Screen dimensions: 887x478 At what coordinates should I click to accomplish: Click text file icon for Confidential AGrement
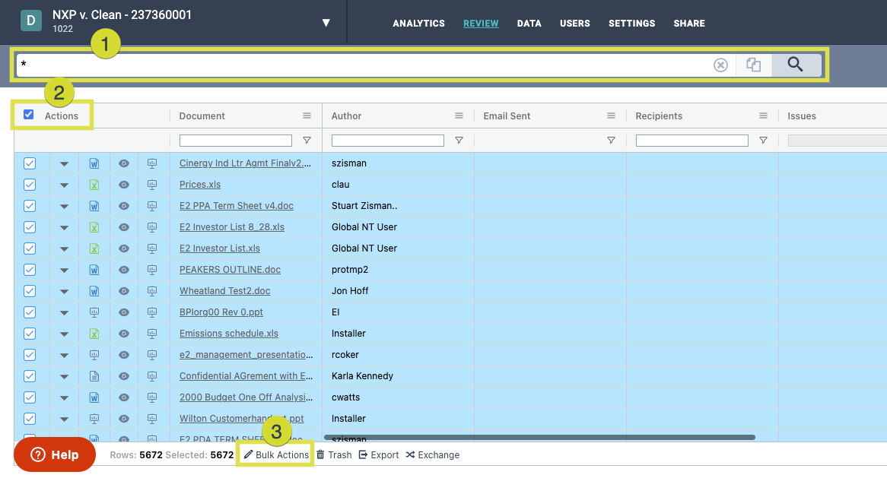[94, 376]
